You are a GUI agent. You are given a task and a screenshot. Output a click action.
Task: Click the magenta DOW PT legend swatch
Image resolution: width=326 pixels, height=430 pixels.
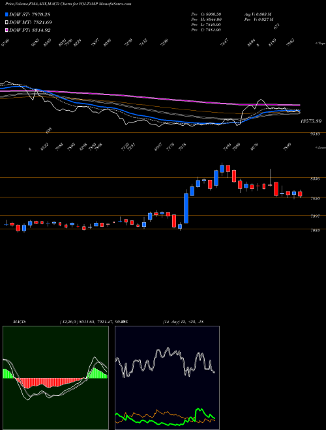pyautogui.click(x=7, y=30)
